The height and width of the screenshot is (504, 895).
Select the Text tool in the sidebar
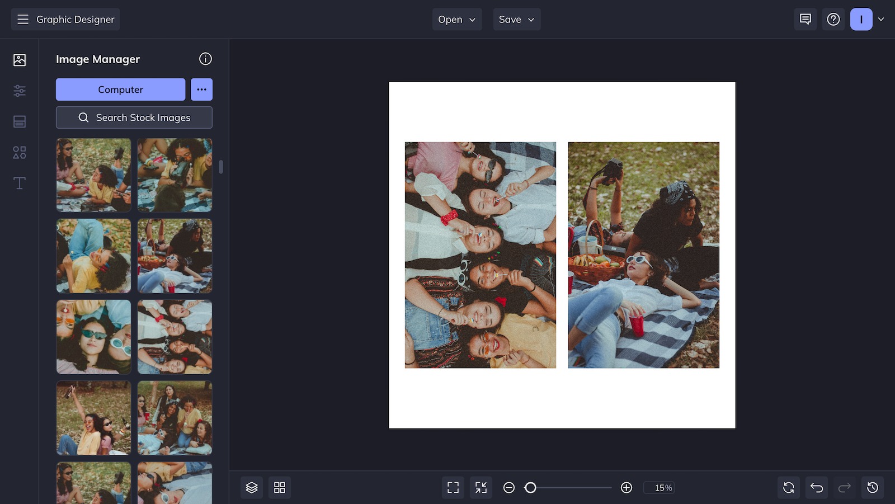(x=19, y=183)
